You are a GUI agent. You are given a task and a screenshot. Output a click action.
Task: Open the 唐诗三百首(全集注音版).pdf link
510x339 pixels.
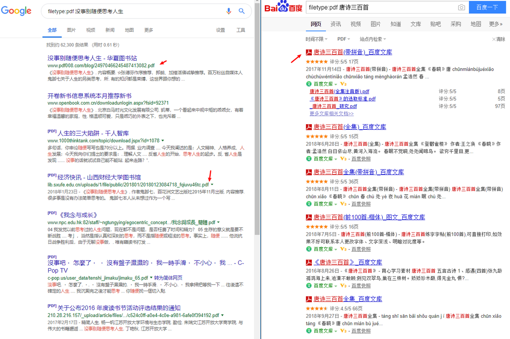coord(339,92)
